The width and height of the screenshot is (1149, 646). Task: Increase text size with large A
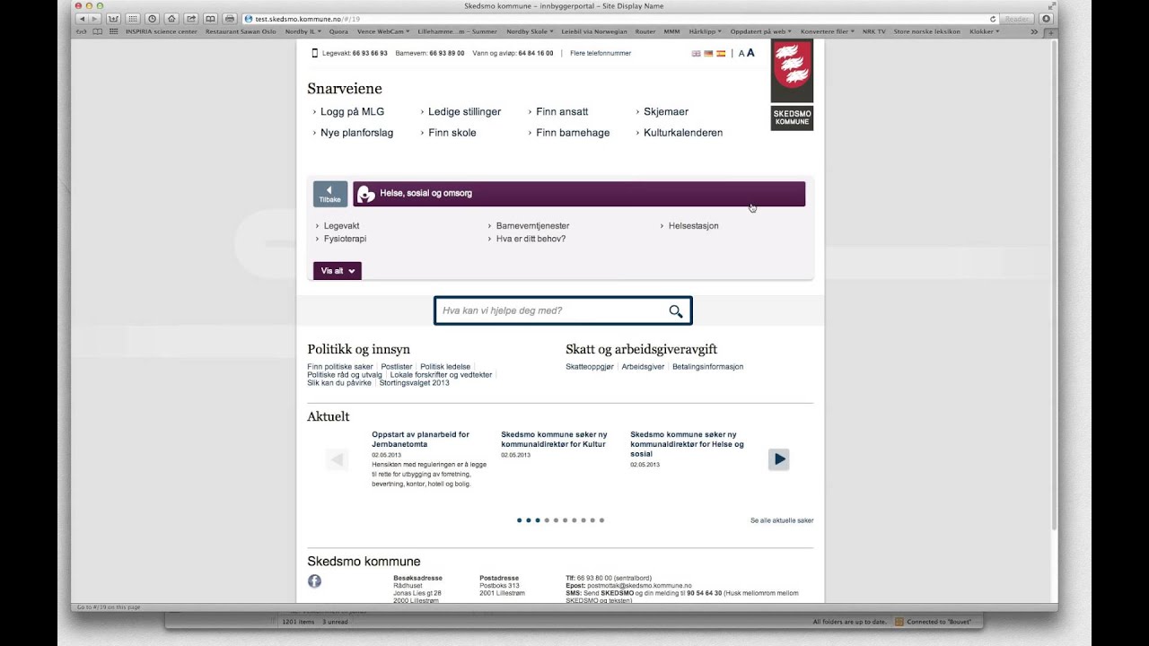tap(750, 53)
